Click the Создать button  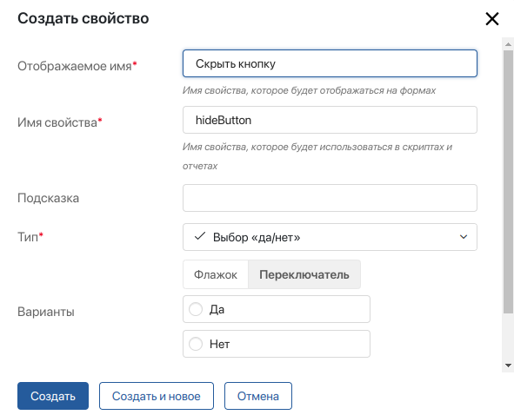click(53, 396)
